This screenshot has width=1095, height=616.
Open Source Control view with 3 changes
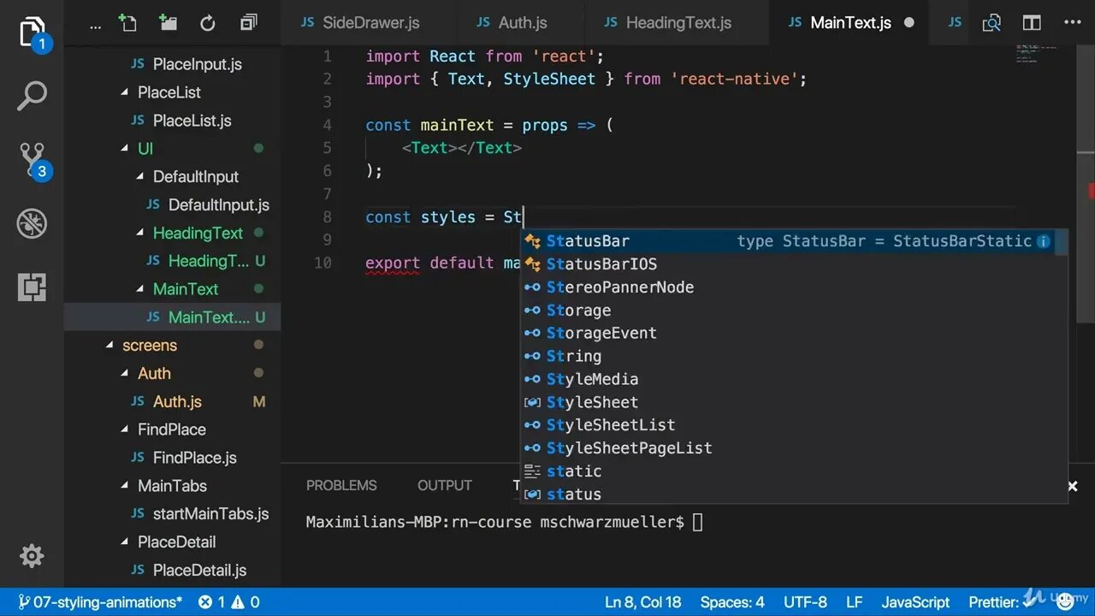tap(33, 160)
